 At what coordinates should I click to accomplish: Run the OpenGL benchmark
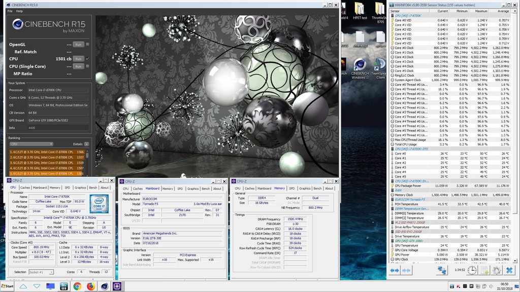pyautogui.click(x=78, y=45)
